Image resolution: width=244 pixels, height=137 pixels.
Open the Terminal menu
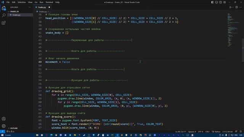[x=49, y=2]
